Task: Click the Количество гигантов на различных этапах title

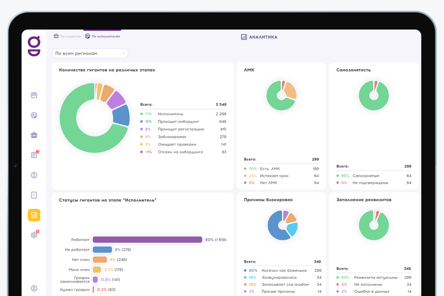Action: 107,70
